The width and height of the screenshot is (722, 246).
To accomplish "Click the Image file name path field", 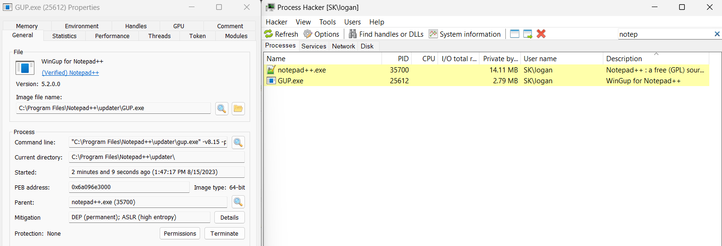I will point(114,108).
